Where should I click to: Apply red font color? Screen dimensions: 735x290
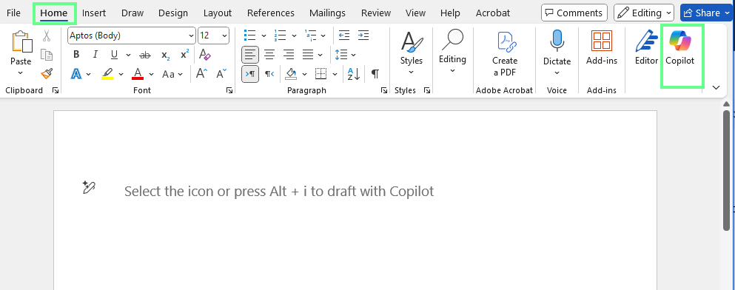pyautogui.click(x=138, y=73)
